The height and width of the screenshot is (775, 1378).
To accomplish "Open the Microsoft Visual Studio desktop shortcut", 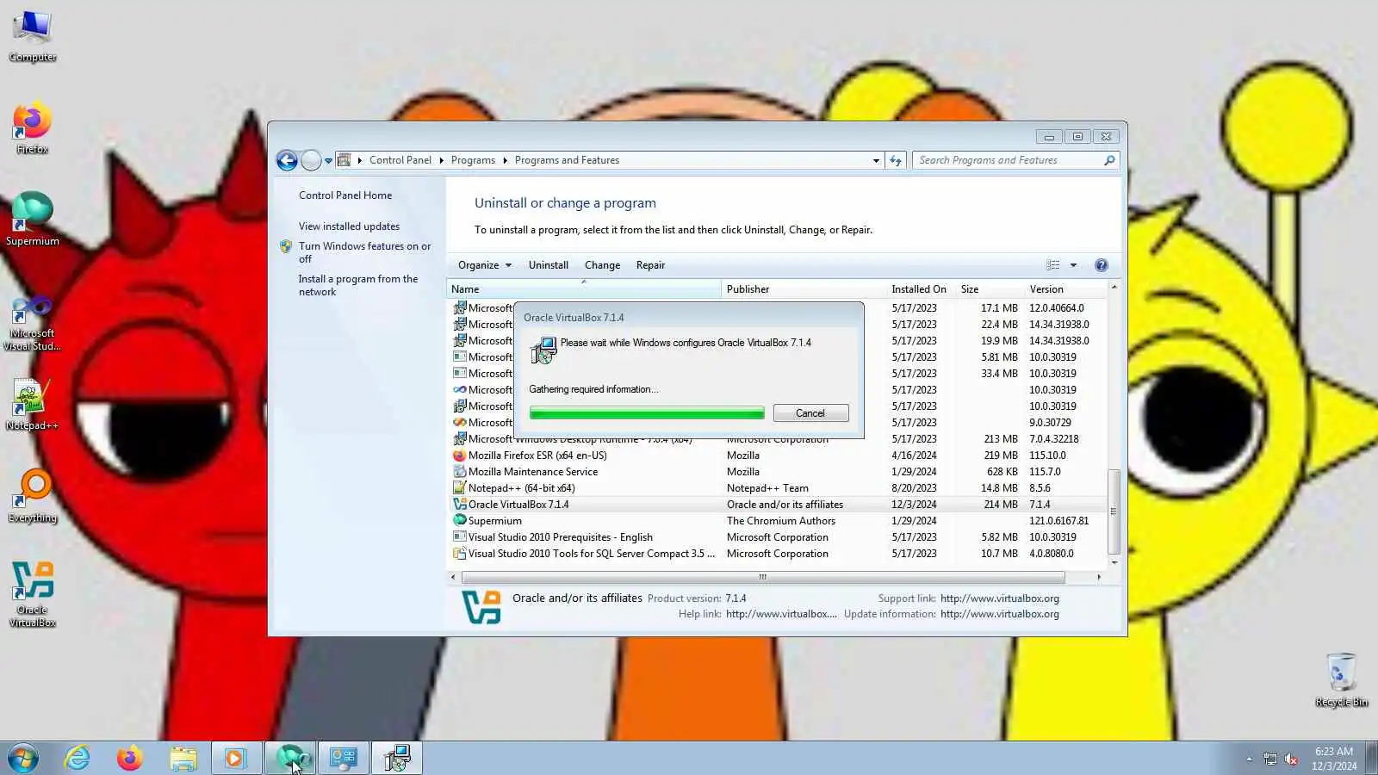I will (x=33, y=323).
